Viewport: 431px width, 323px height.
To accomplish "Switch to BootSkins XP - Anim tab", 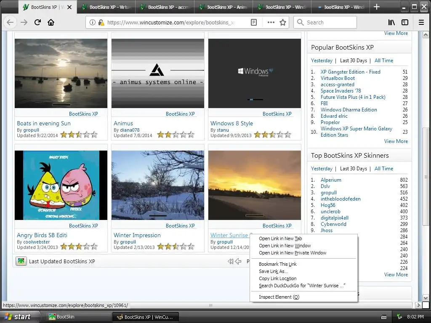I will click(x=223, y=7).
